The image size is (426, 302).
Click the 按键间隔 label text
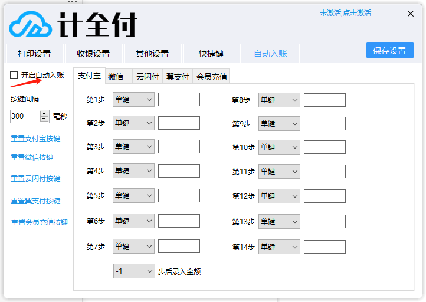(25, 99)
